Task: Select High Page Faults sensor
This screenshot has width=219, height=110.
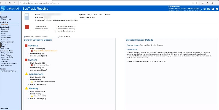Action: point(40,96)
